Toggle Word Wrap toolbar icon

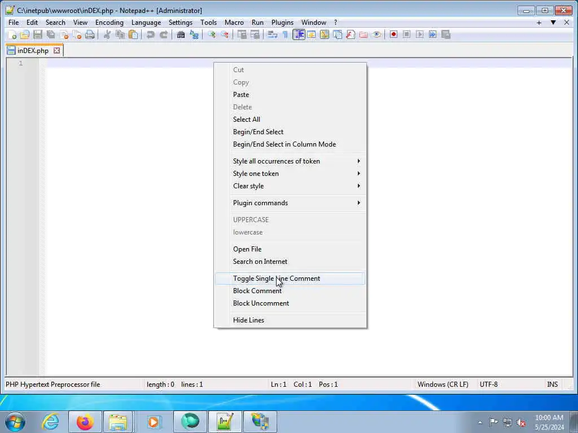click(x=273, y=34)
